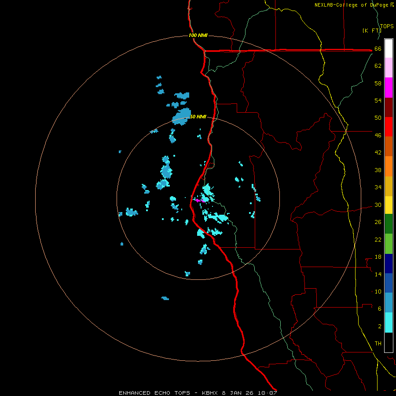The height and width of the screenshot is (396, 396).
Task: Click the 26 legend value
Action: (x=378, y=222)
